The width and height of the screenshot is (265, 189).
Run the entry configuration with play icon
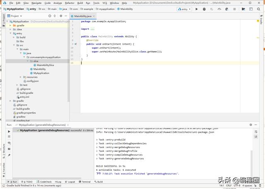[x=197, y=9]
